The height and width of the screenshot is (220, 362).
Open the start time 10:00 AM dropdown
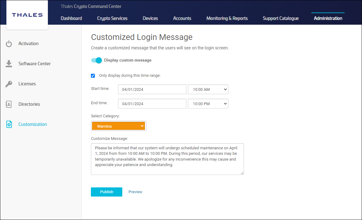[208, 90]
